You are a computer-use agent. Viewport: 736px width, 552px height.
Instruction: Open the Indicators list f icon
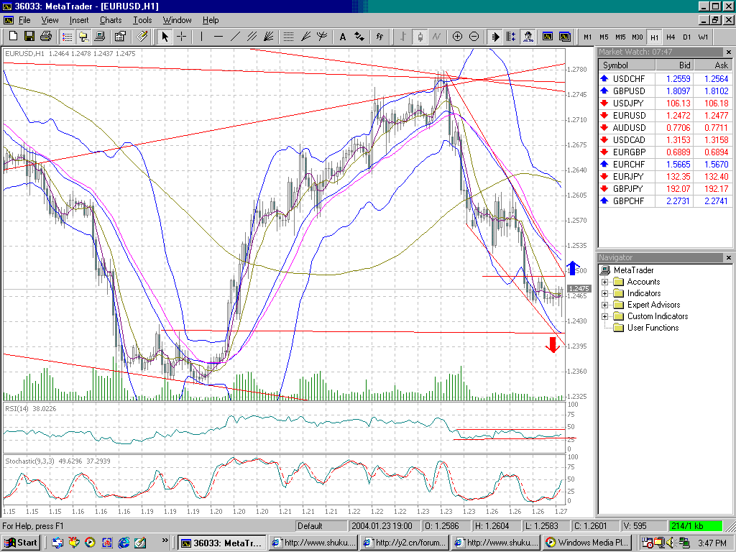click(379, 36)
